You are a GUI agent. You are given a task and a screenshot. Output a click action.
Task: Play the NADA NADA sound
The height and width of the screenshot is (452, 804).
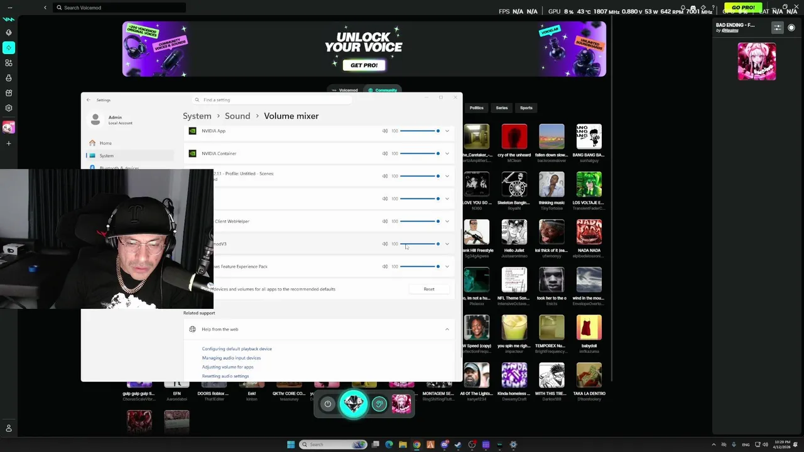[589, 232]
